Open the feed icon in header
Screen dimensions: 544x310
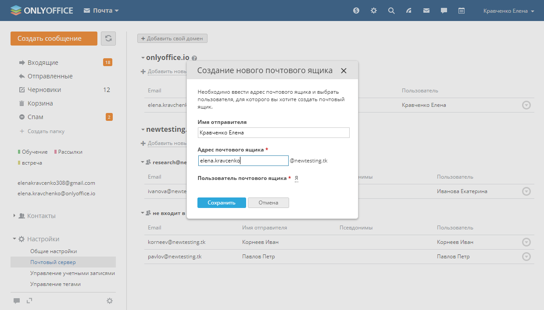click(x=409, y=11)
